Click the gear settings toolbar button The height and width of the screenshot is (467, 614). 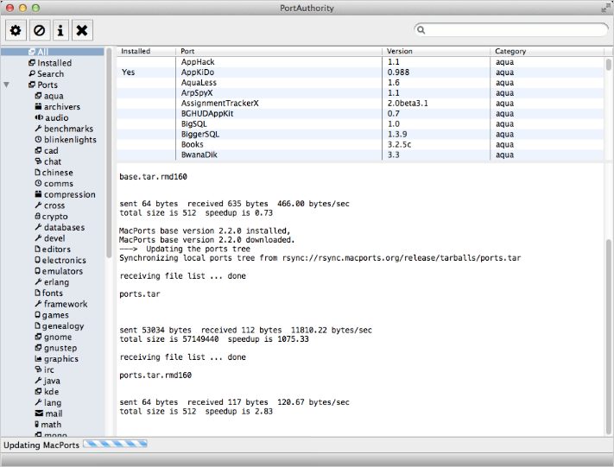[x=16, y=30]
